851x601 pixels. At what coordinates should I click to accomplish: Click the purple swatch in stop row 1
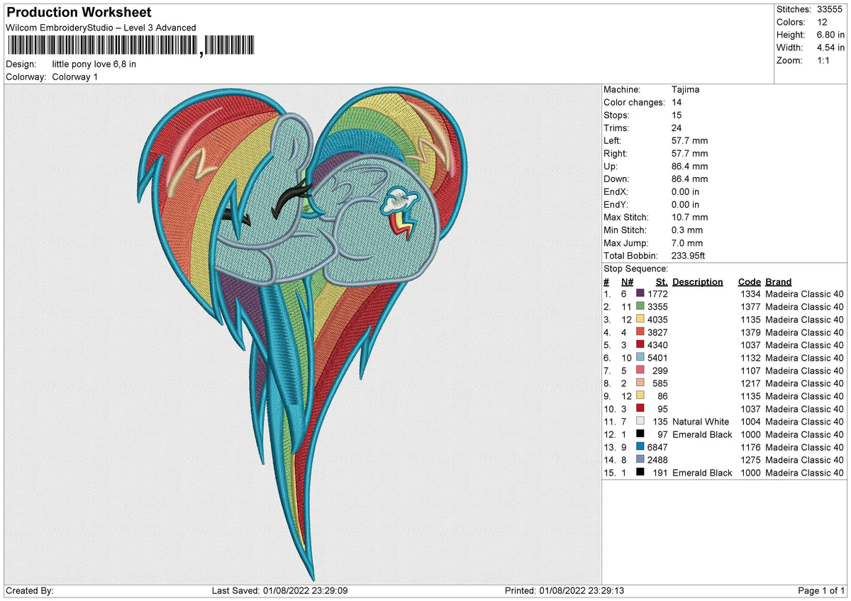click(640, 293)
